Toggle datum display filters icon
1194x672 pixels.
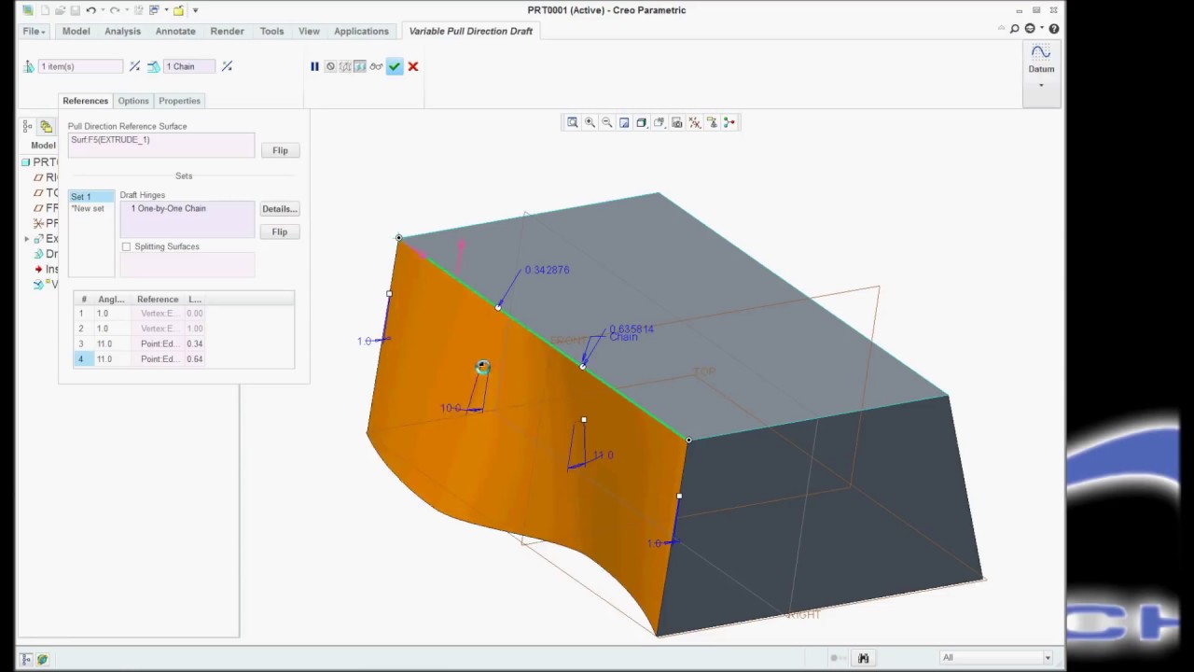coord(695,122)
